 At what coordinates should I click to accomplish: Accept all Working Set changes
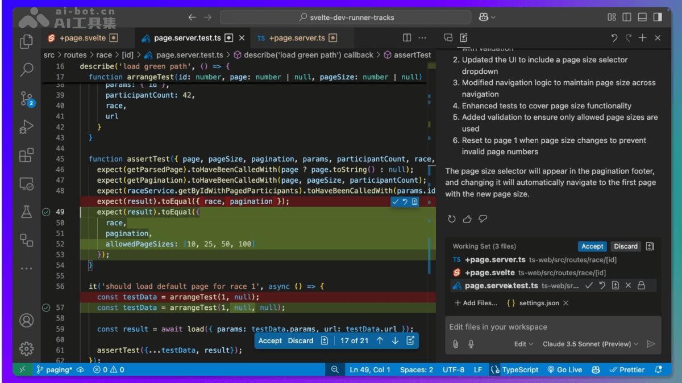pyautogui.click(x=592, y=246)
